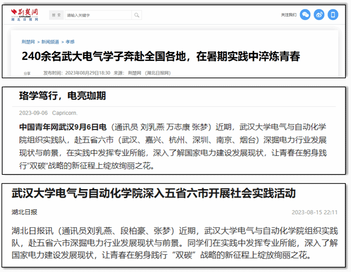Click source 荆楚网 (湖北日报网) text
Viewport: 351px width, 272px height.
coord(149,73)
